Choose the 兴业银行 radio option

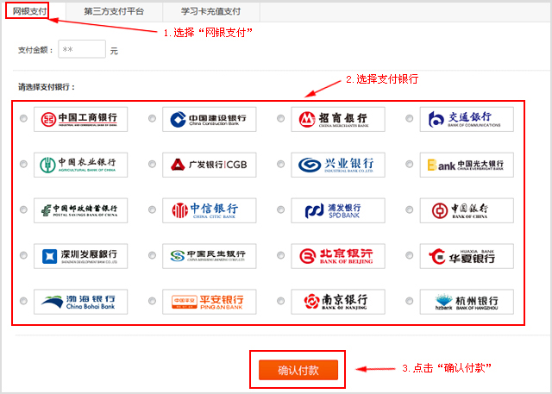(x=280, y=164)
